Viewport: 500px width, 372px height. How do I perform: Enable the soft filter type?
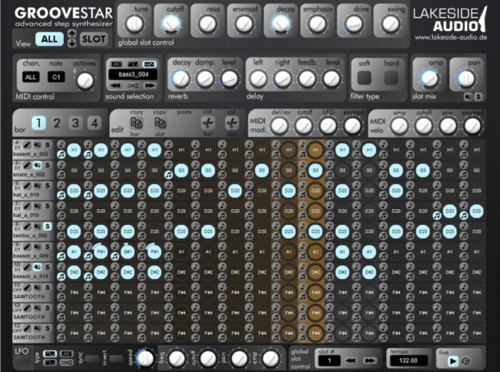tap(364, 77)
